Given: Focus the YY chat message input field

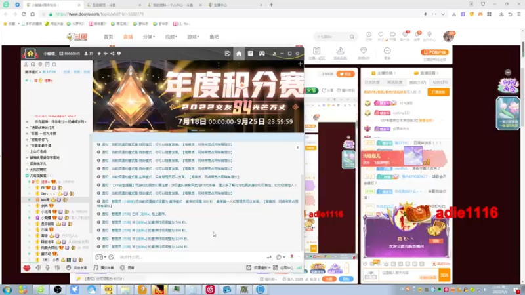Looking at the screenshot, I should pyautogui.click(x=191, y=257).
